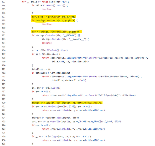The width and height of the screenshot is (155, 146).
Task: Click the 'os.MkdirAll(tmpDir, 0755)' line
Action: 62,107
